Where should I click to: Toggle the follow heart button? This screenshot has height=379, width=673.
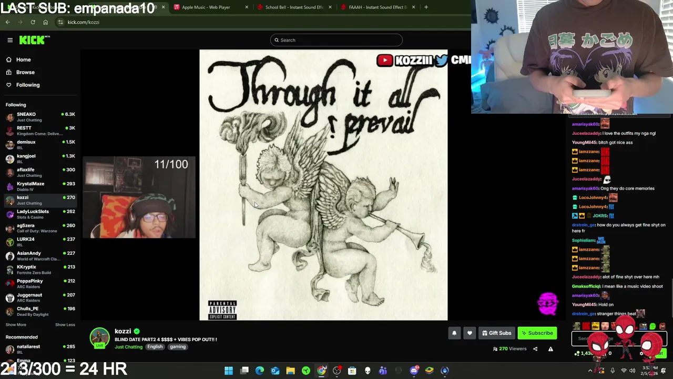(x=470, y=333)
